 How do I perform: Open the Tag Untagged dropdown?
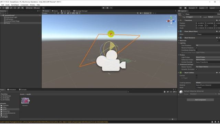click(x=194, y=17)
